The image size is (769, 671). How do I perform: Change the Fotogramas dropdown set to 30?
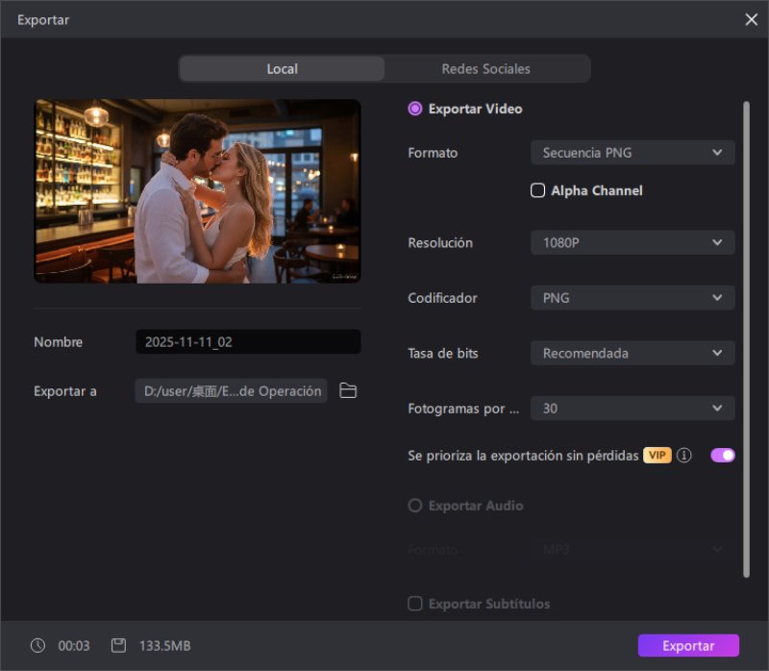tap(632, 408)
